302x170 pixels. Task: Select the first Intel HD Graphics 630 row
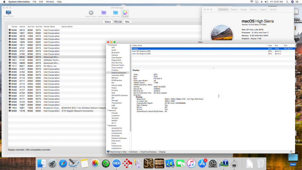pyautogui.click(x=213, y=51)
